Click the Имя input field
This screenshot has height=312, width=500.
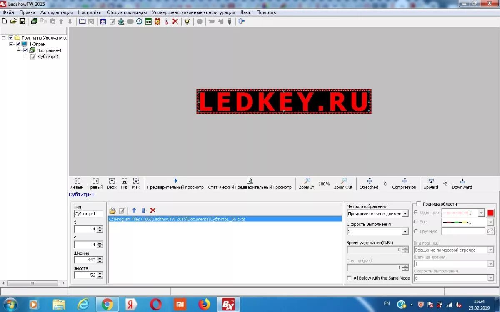pyautogui.click(x=88, y=214)
